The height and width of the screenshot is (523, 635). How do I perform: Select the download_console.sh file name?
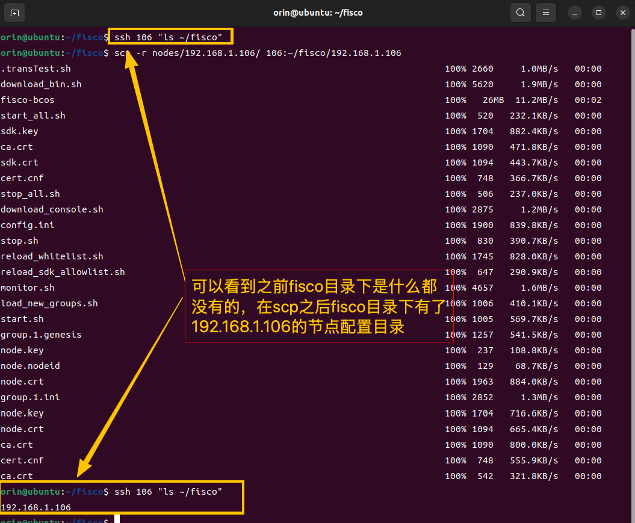tap(52, 209)
